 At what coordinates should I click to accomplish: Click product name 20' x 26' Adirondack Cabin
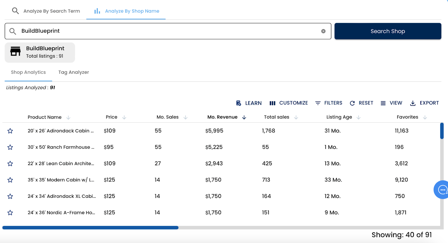60,131
